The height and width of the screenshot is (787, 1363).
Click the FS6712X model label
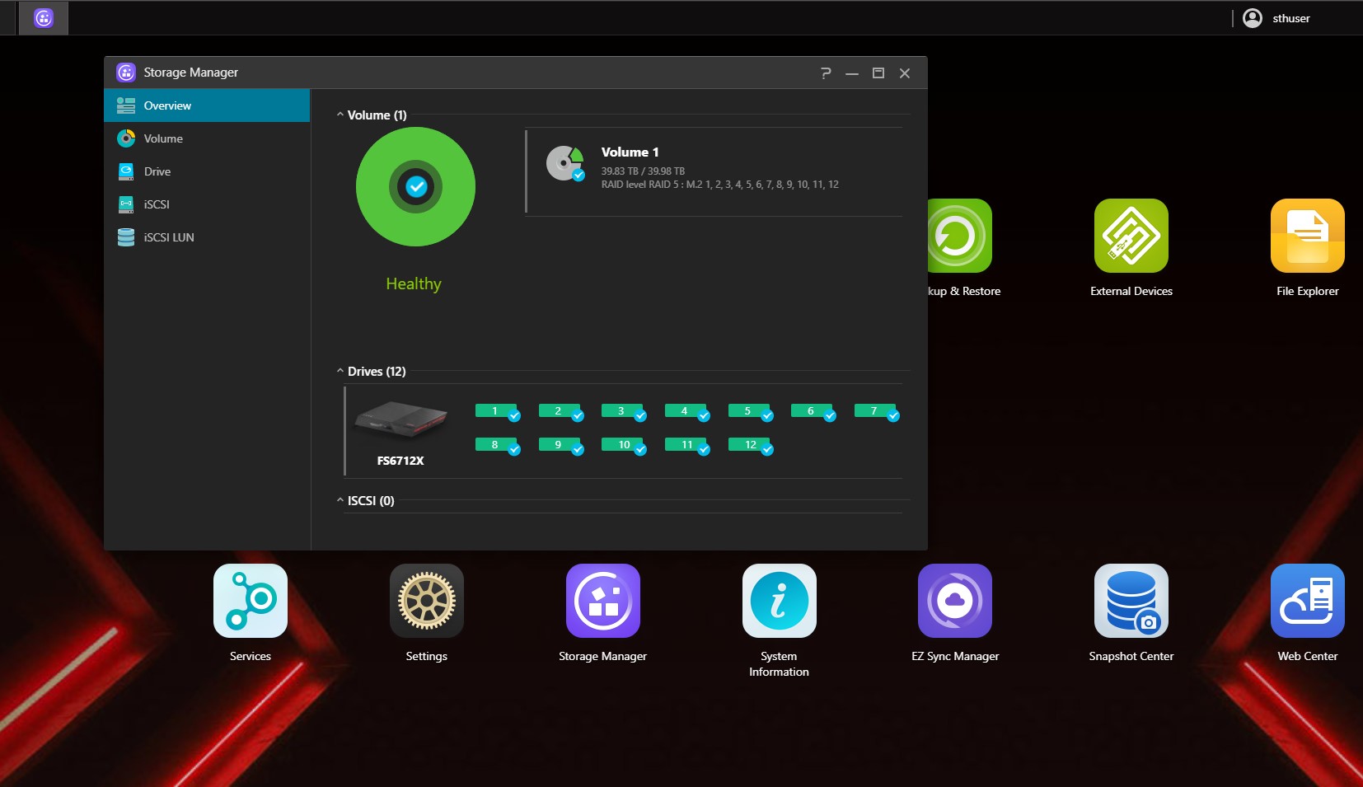pos(400,461)
